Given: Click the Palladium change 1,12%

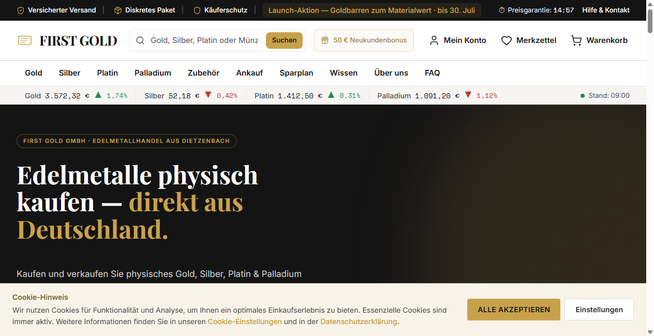Looking at the screenshot, I should (x=487, y=96).
